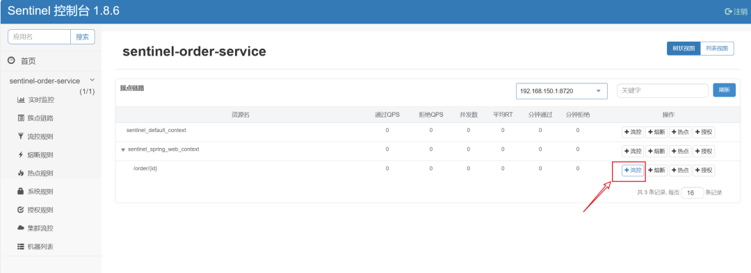Add 熔断 rule for /order/{id}

coord(656,170)
